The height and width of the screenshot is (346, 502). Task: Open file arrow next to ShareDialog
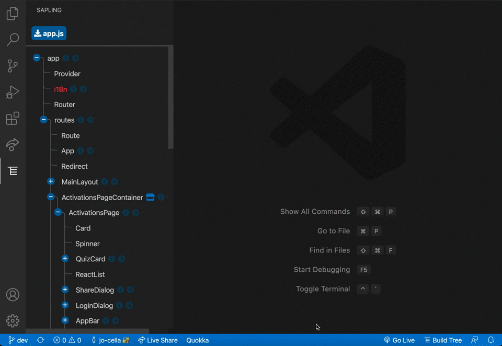coord(130,290)
